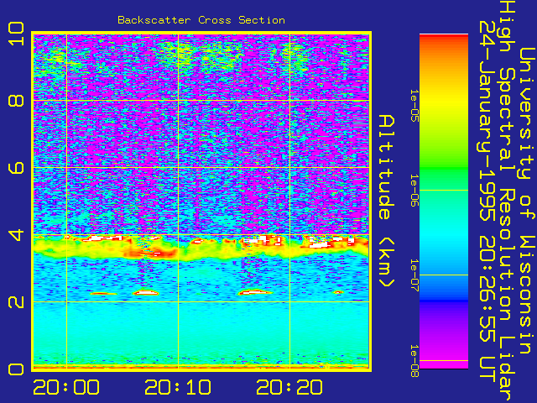
Task: Click the 20:10 time axis label
Action: coord(178,387)
